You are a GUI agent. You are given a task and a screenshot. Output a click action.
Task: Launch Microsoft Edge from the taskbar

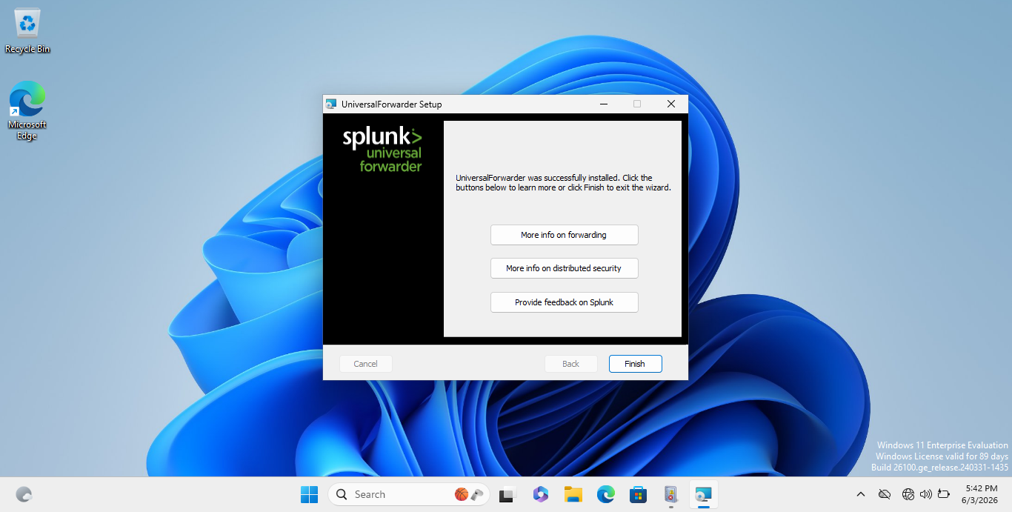[605, 494]
